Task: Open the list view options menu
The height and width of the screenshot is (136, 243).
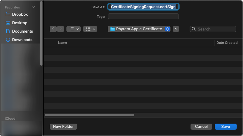Action: pos(73,29)
